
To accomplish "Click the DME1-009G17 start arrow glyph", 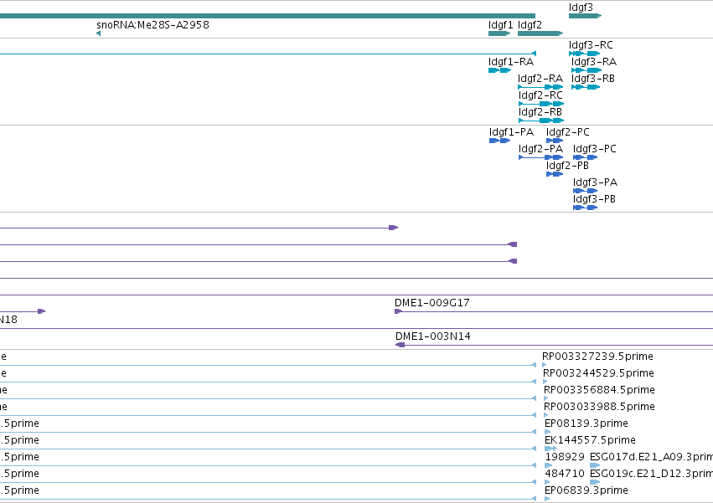I will (x=398, y=311).
